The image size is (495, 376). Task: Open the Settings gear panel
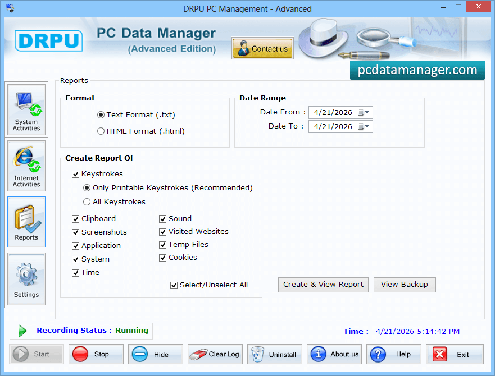pos(26,279)
